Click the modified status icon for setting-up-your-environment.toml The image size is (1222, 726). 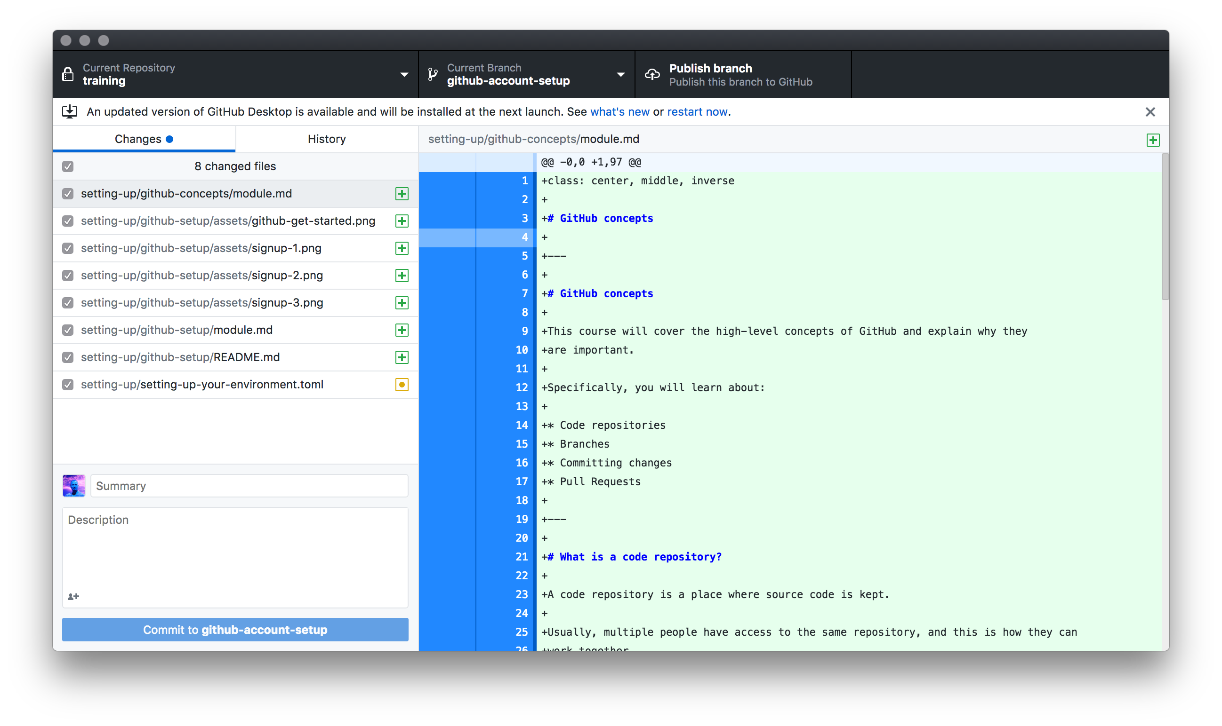click(402, 385)
